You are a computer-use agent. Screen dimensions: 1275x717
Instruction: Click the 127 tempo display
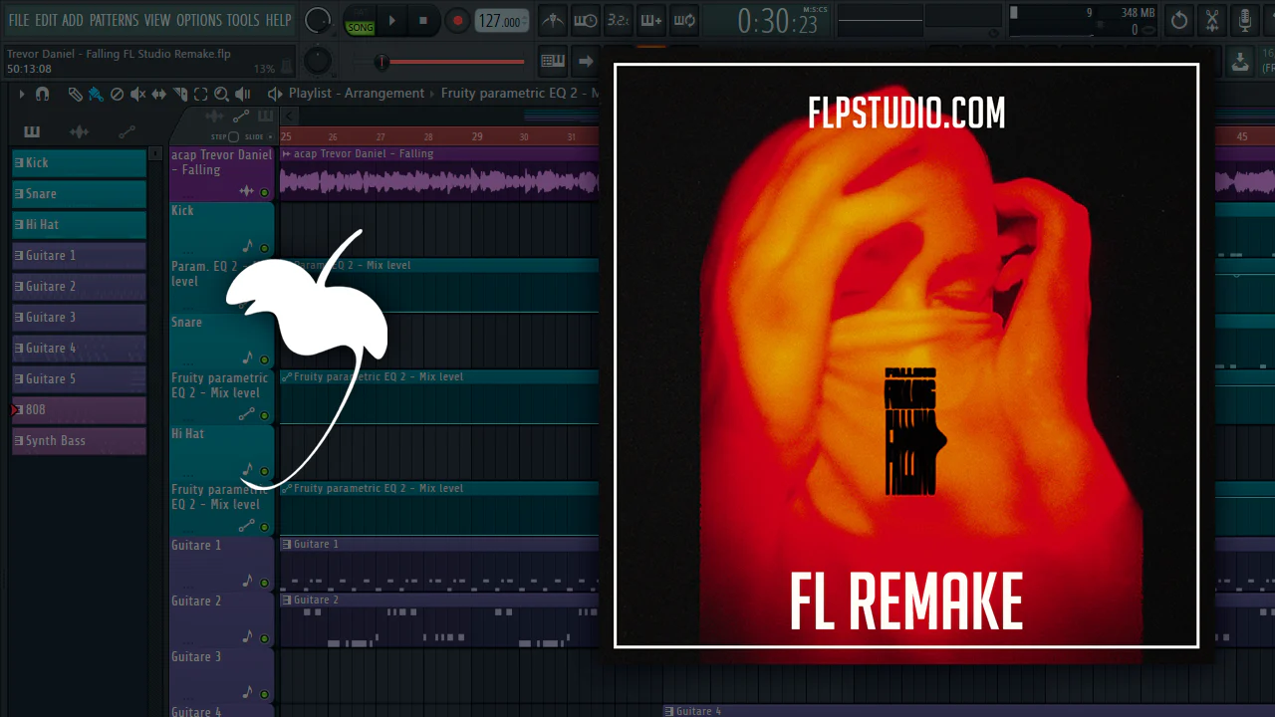502,21
